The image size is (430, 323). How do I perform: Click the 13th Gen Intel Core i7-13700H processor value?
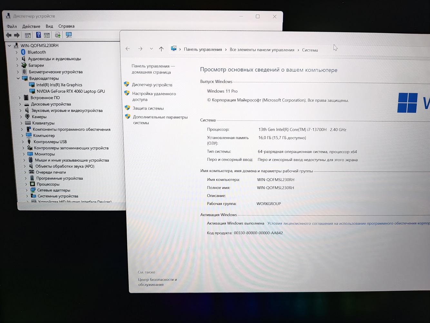click(x=302, y=129)
